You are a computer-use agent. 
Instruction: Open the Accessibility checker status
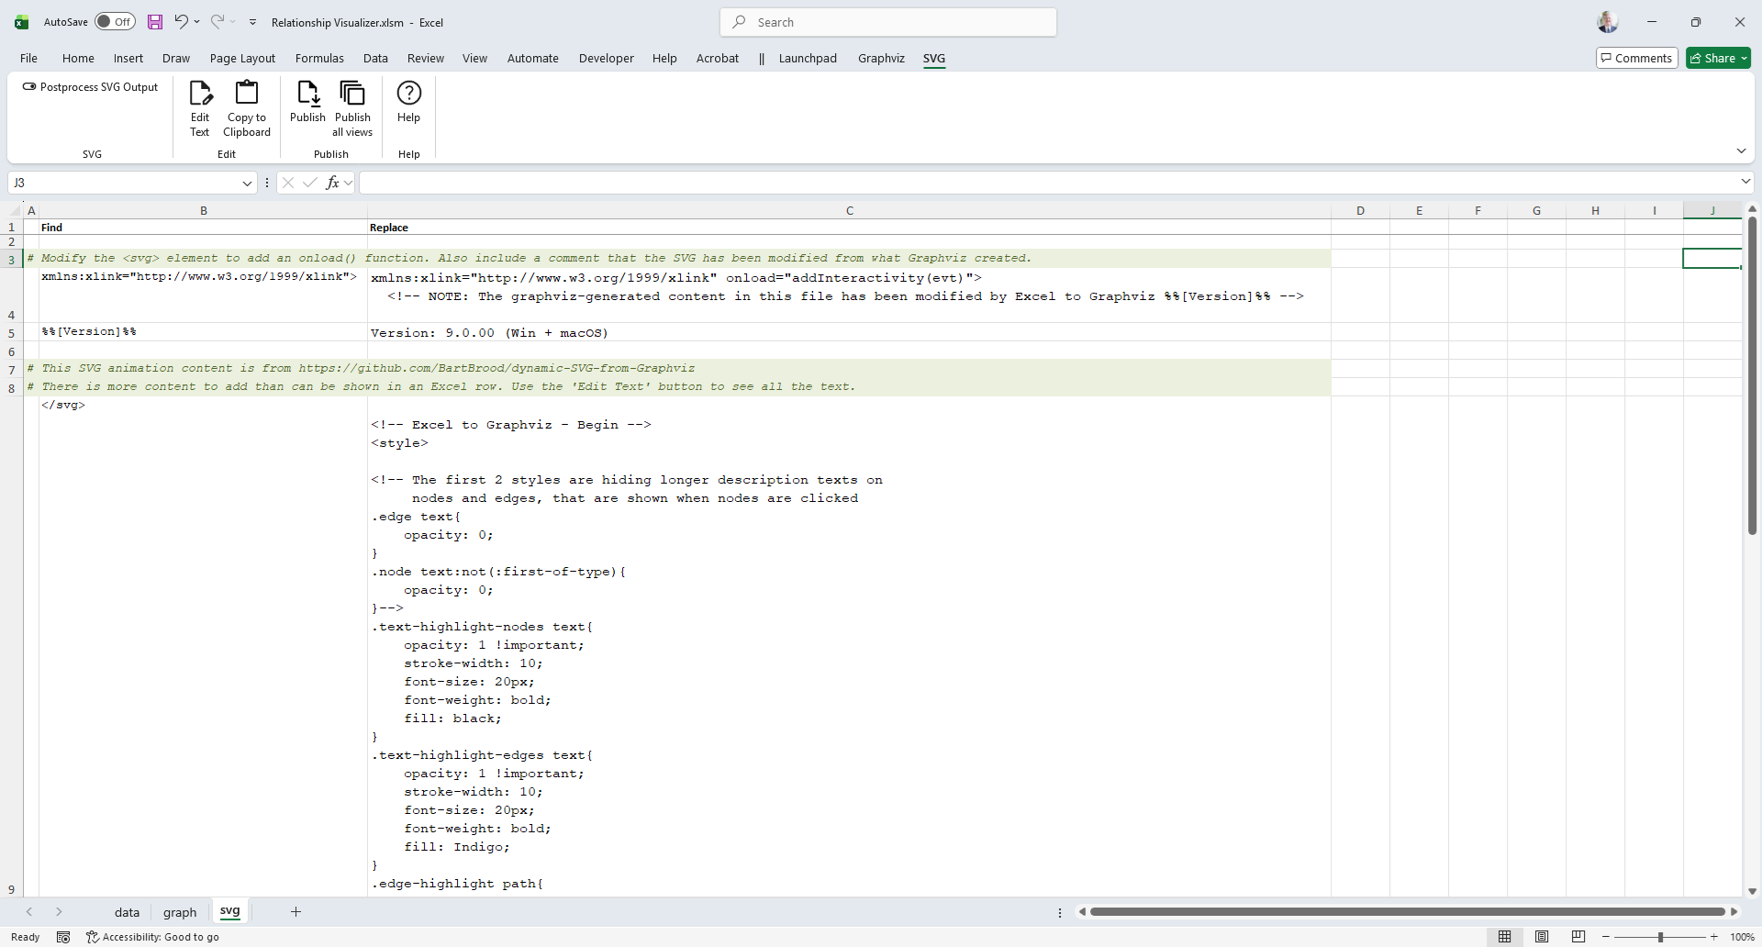coord(152,937)
